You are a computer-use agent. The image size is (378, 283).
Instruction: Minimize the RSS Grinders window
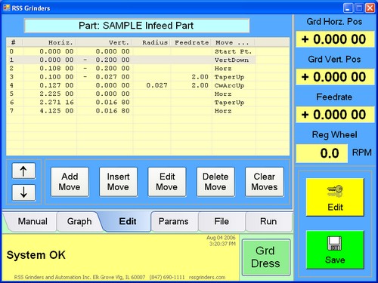pos(348,8)
